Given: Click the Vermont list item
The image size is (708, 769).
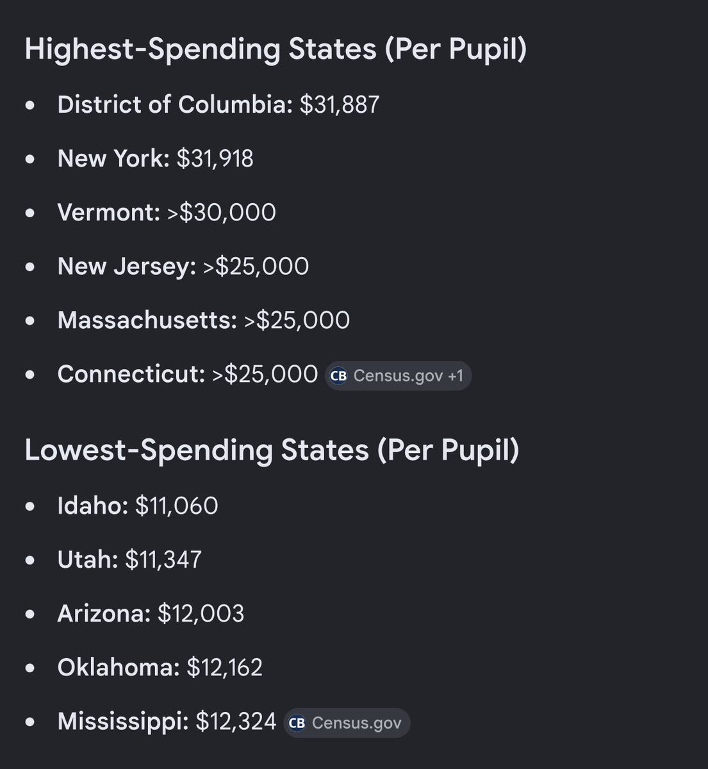Looking at the screenshot, I should coord(167,212).
